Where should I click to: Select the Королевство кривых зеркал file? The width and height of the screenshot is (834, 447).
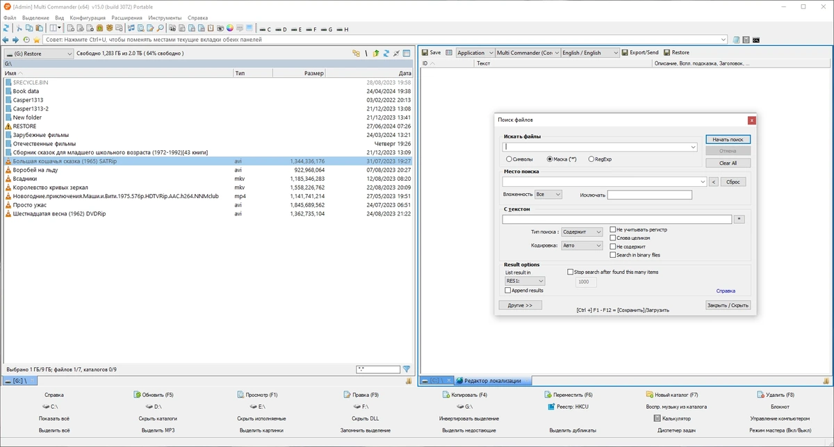pos(208,187)
